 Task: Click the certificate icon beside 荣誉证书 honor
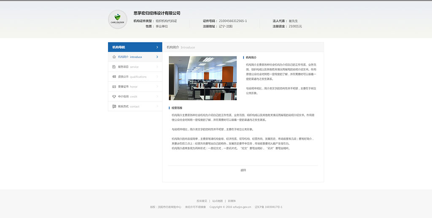(114, 87)
